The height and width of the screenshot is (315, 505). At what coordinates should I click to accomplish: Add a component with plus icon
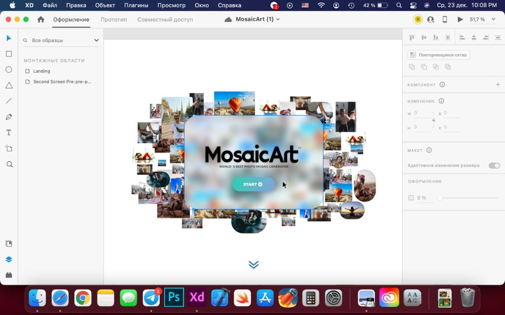498,85
